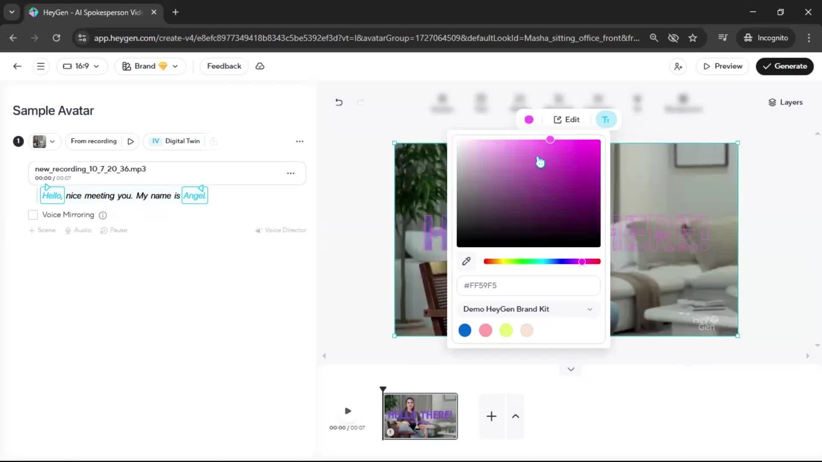Expand Demo HeyGen Brand Kit dropdown
The image size is (822, 462).
click(528, 309)
